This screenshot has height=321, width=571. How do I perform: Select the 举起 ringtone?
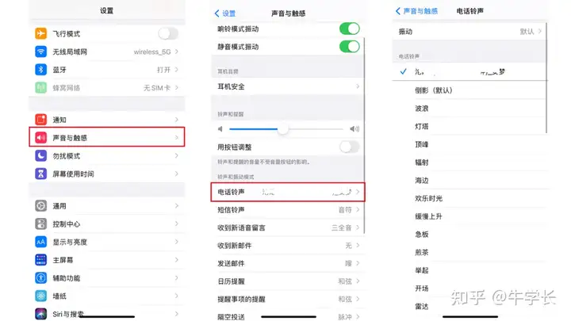pyautogui.click(x=469, y=270)
